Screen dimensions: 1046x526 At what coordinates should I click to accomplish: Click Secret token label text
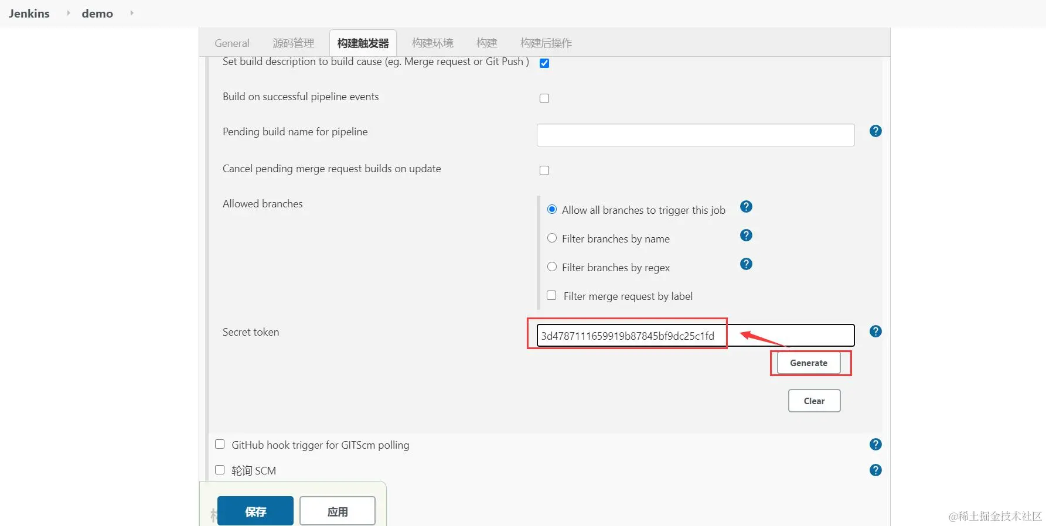tap(251, 332)
